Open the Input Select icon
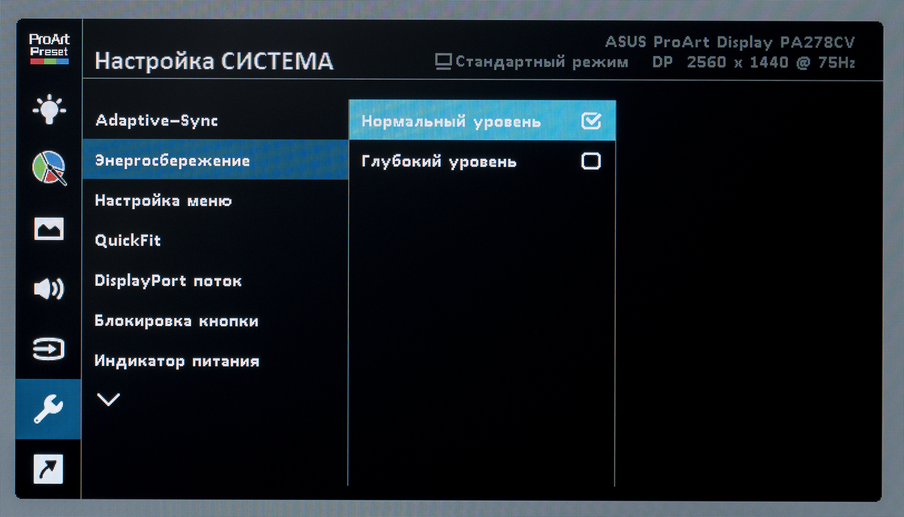This screenshot has height=517, width=904. 49,349
